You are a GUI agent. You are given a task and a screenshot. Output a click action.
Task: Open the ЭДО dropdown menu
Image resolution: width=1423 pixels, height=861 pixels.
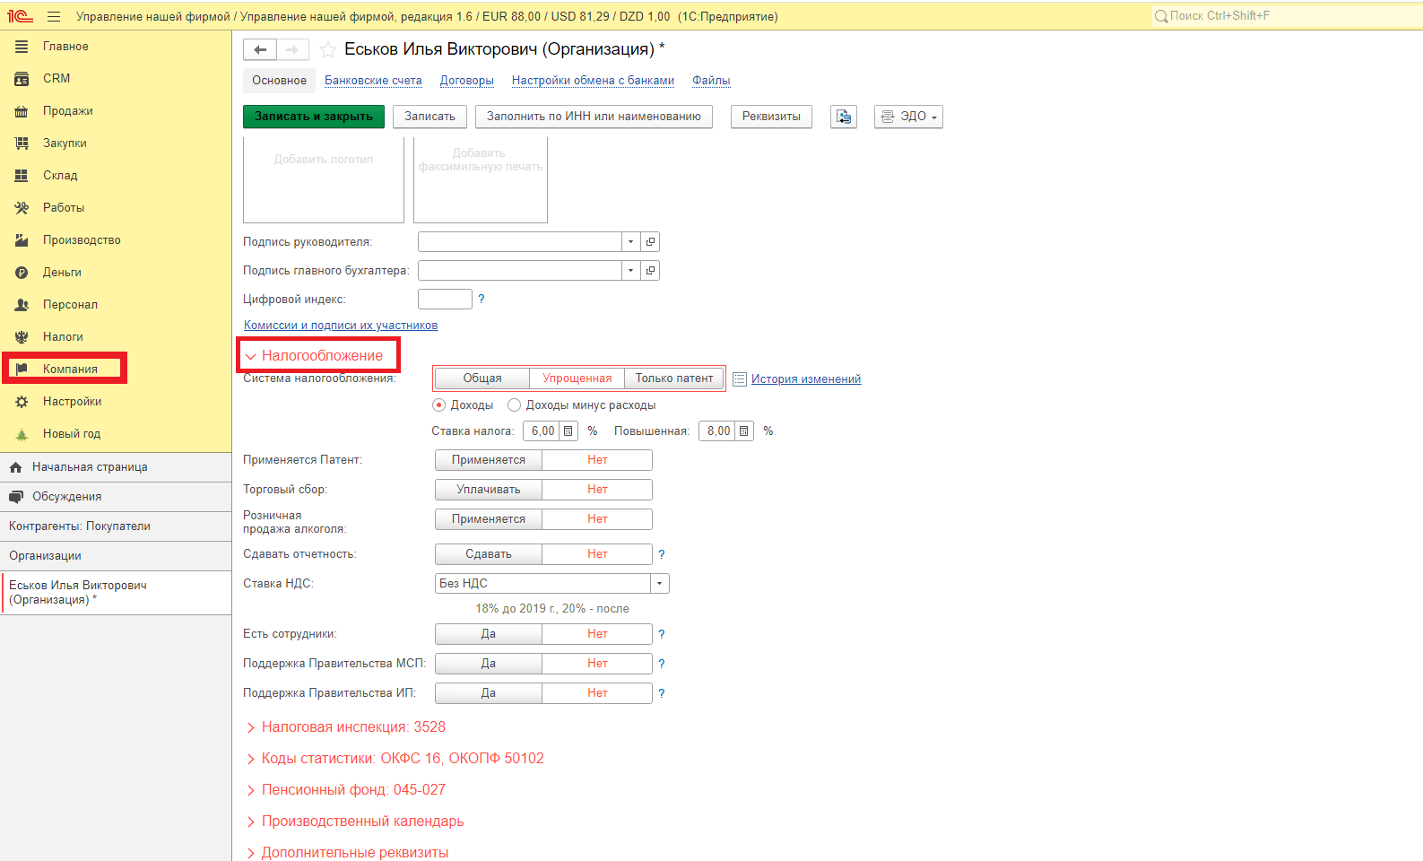click(908, 117)
